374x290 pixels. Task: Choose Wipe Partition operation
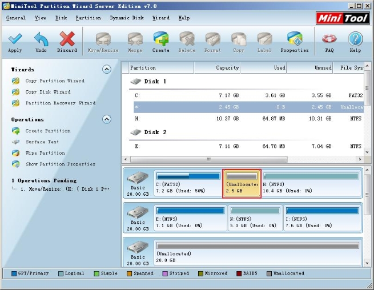[x=45, y=153]
